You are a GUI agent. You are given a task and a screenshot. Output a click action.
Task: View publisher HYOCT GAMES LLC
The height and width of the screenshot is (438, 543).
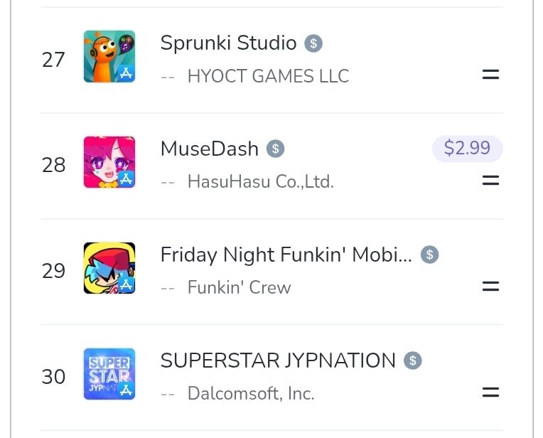(x=268, y=76)
